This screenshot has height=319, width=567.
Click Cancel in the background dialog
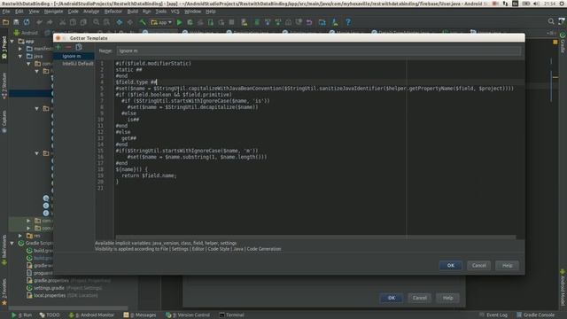click(419, 298)
